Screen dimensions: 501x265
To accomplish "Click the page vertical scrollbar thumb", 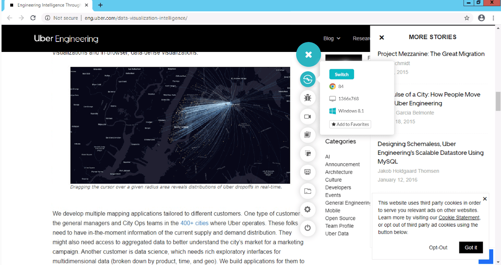I will pyautogui.click(x=498, y=101).
